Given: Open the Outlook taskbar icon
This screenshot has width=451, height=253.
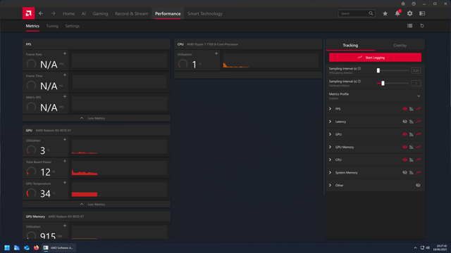Looking at the screenshot, I should [x=27, y=247].
